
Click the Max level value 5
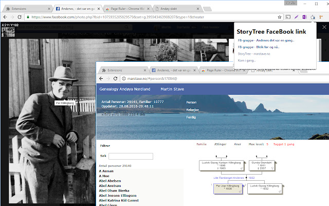[267, 144]
